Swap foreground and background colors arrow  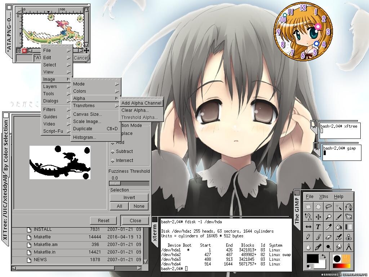point(323,256)
